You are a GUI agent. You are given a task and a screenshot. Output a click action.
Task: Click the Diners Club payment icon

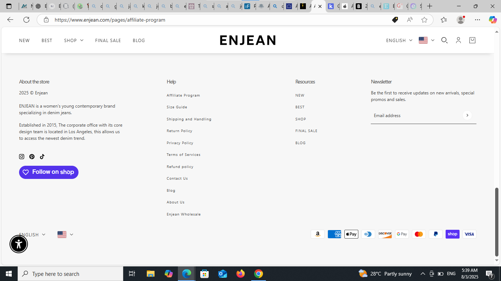click(x=368, y=234)
